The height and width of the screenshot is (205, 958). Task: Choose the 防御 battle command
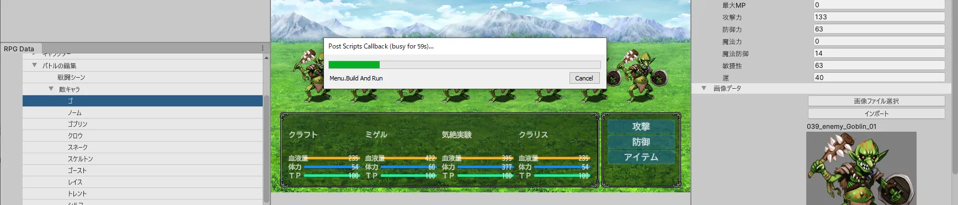(x=641, y=142)
